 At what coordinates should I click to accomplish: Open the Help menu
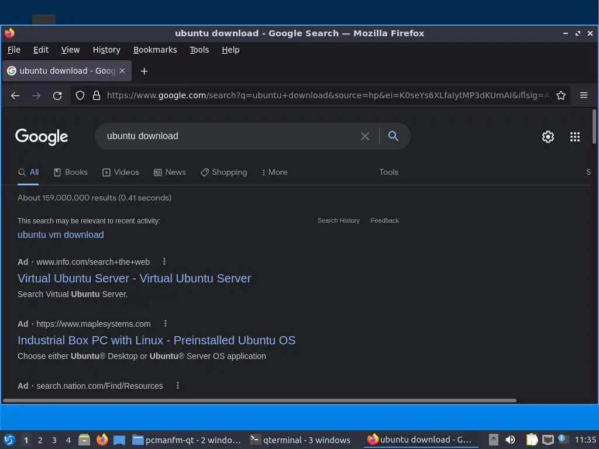click(x=230, y=50)
